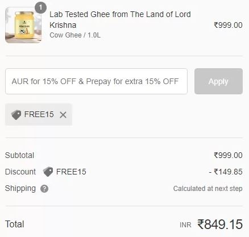Click the FREE15 code in Discount row
Viewport: 249px width, 237px height.
tap(71, 172)
